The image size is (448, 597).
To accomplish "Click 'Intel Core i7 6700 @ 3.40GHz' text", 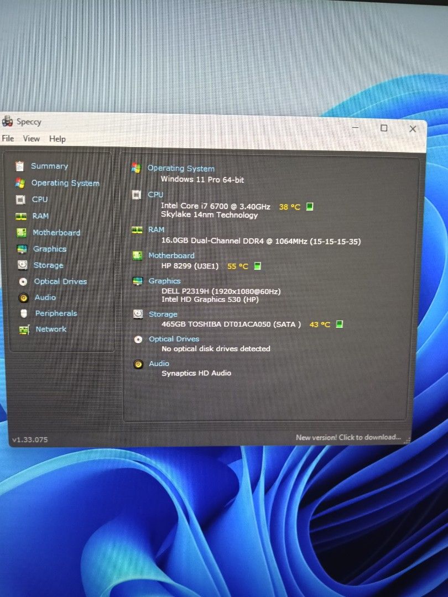I will (216, 206).
